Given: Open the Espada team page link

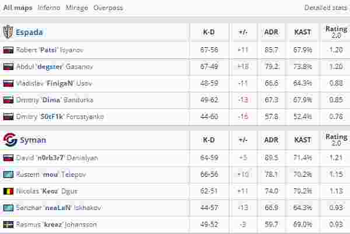Looking at the screenshot, I should [x=30, y=32].
